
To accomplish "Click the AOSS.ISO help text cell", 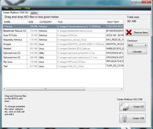I will click(115, 35).
